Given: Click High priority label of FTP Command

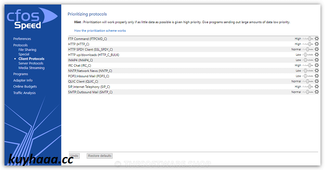Looking at the screenshot, I should coord(298,39).
